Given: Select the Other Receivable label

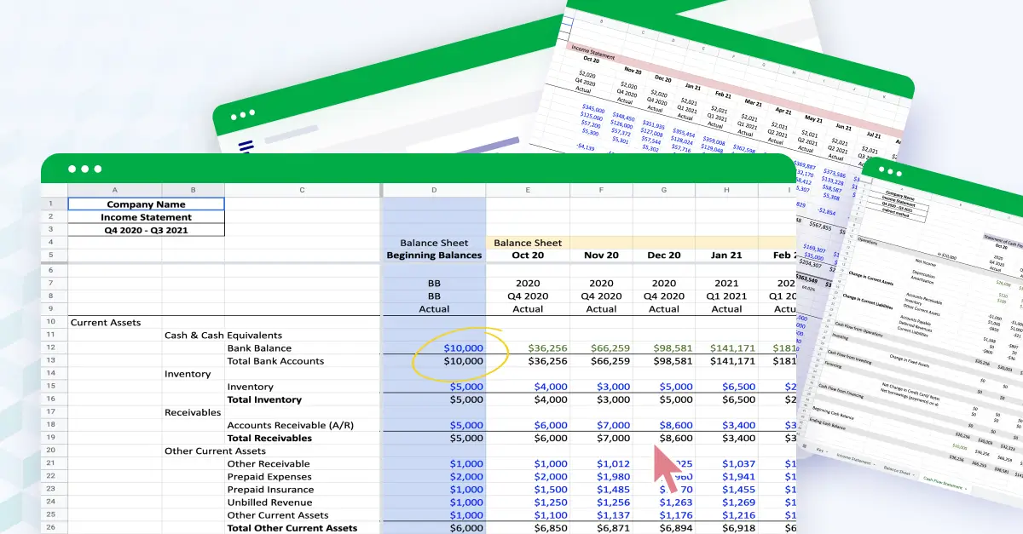Looking at the screenshot, I should click(x=269, y=464).
